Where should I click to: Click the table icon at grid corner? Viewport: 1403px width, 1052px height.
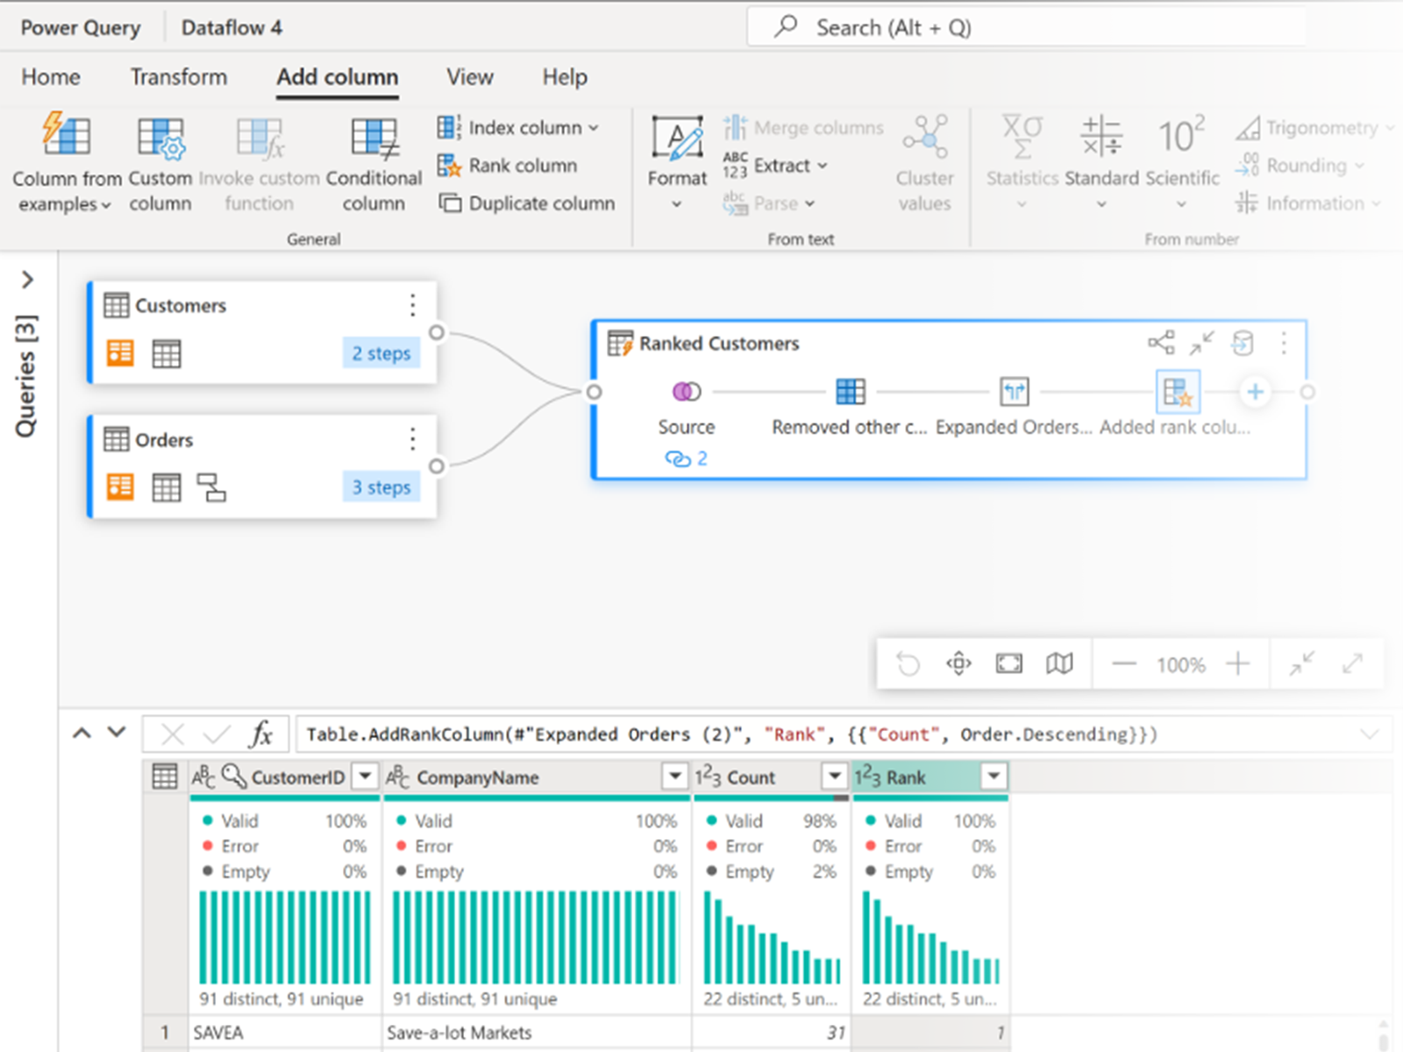[165, 777]
